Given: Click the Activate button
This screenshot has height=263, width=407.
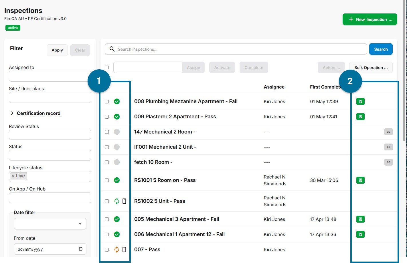Looking at the screenshot, I should [222, 67].
